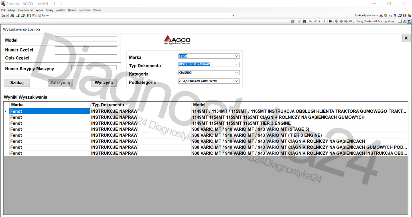The width and height of the screenshot is (412, 217).
Task: Click the Numer Części input field
Action: click(x=86, y=49)
